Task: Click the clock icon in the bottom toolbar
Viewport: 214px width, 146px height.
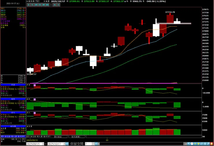Action: click(192, 144)
